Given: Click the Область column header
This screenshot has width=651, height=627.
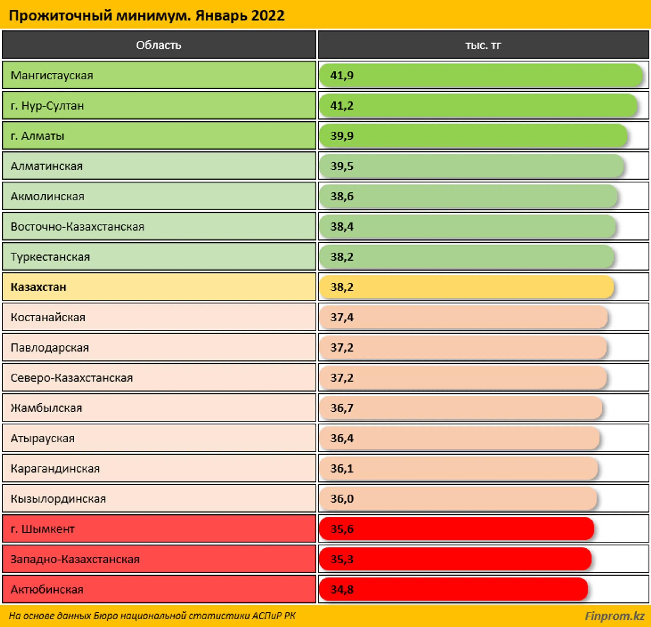Looking at the screenshot, I should click(159, 45).
